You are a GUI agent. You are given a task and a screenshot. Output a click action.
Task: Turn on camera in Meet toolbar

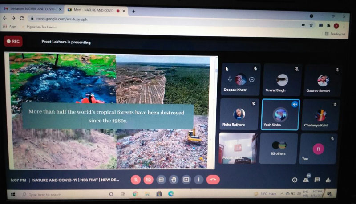click(149, 180)
